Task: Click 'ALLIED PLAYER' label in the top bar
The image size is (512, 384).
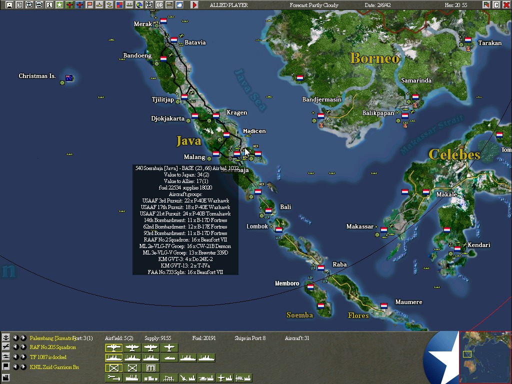Action: (x=229, y=5)
